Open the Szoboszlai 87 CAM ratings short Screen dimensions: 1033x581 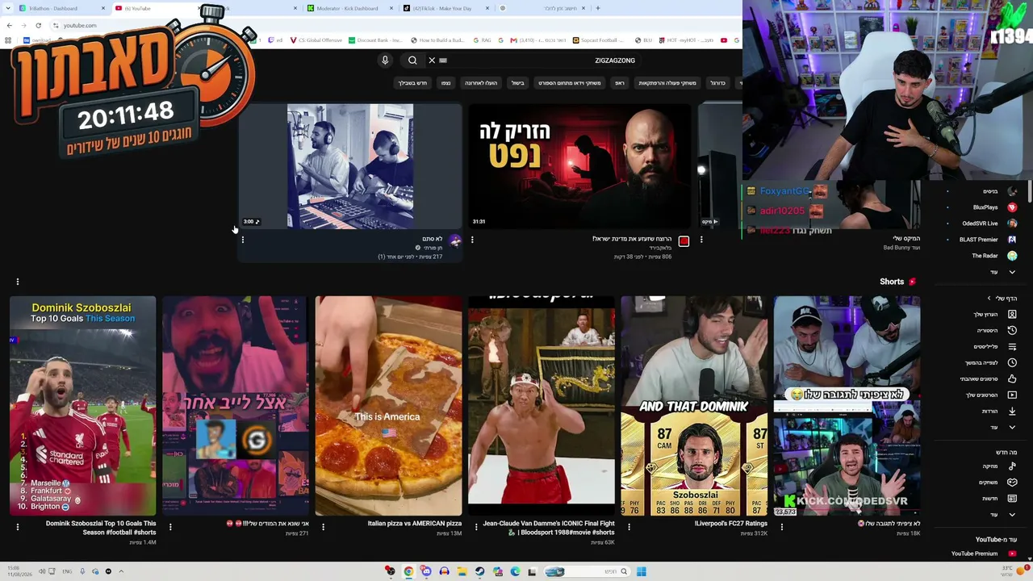(x=694, y=406)
